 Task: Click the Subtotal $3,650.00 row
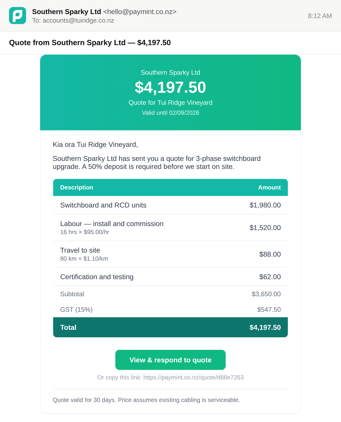(170, 294)
